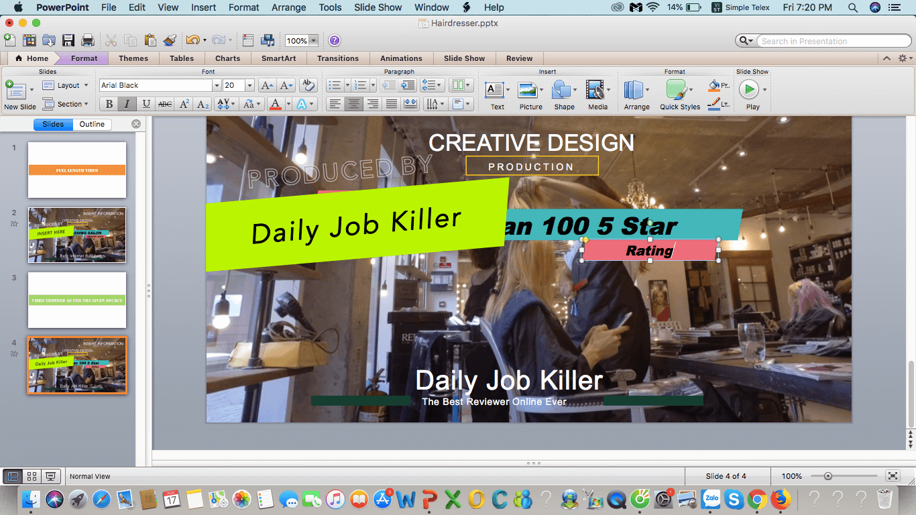Align text right
The image size is (916, 515).
pos(373,104)
